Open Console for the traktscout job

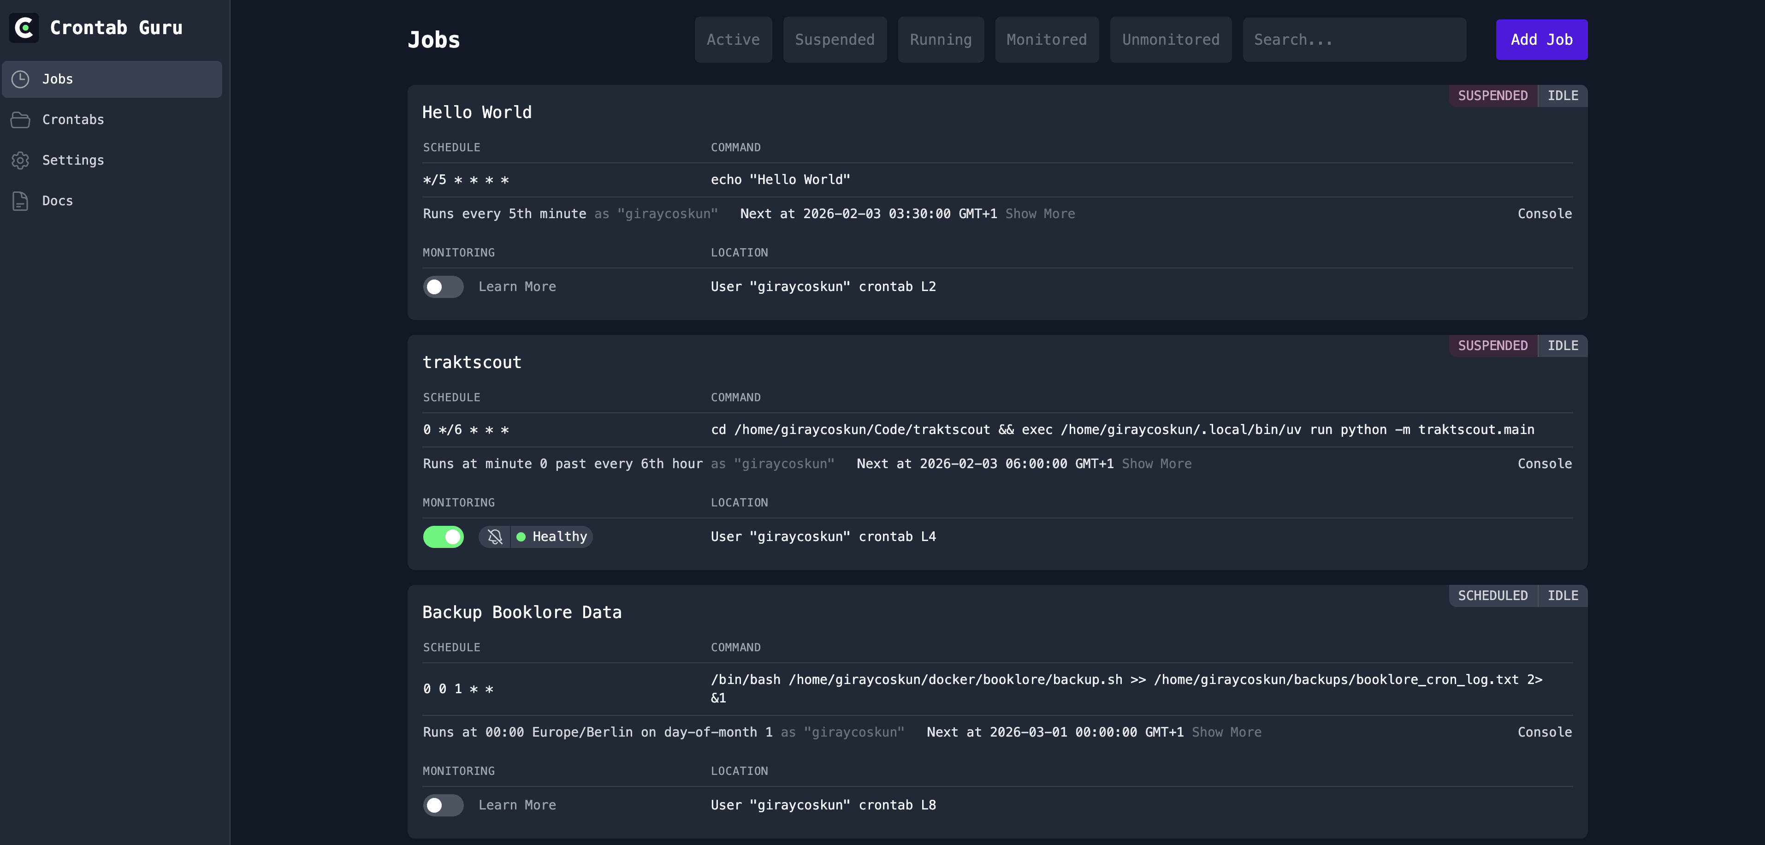click(x=1545, y=463)
